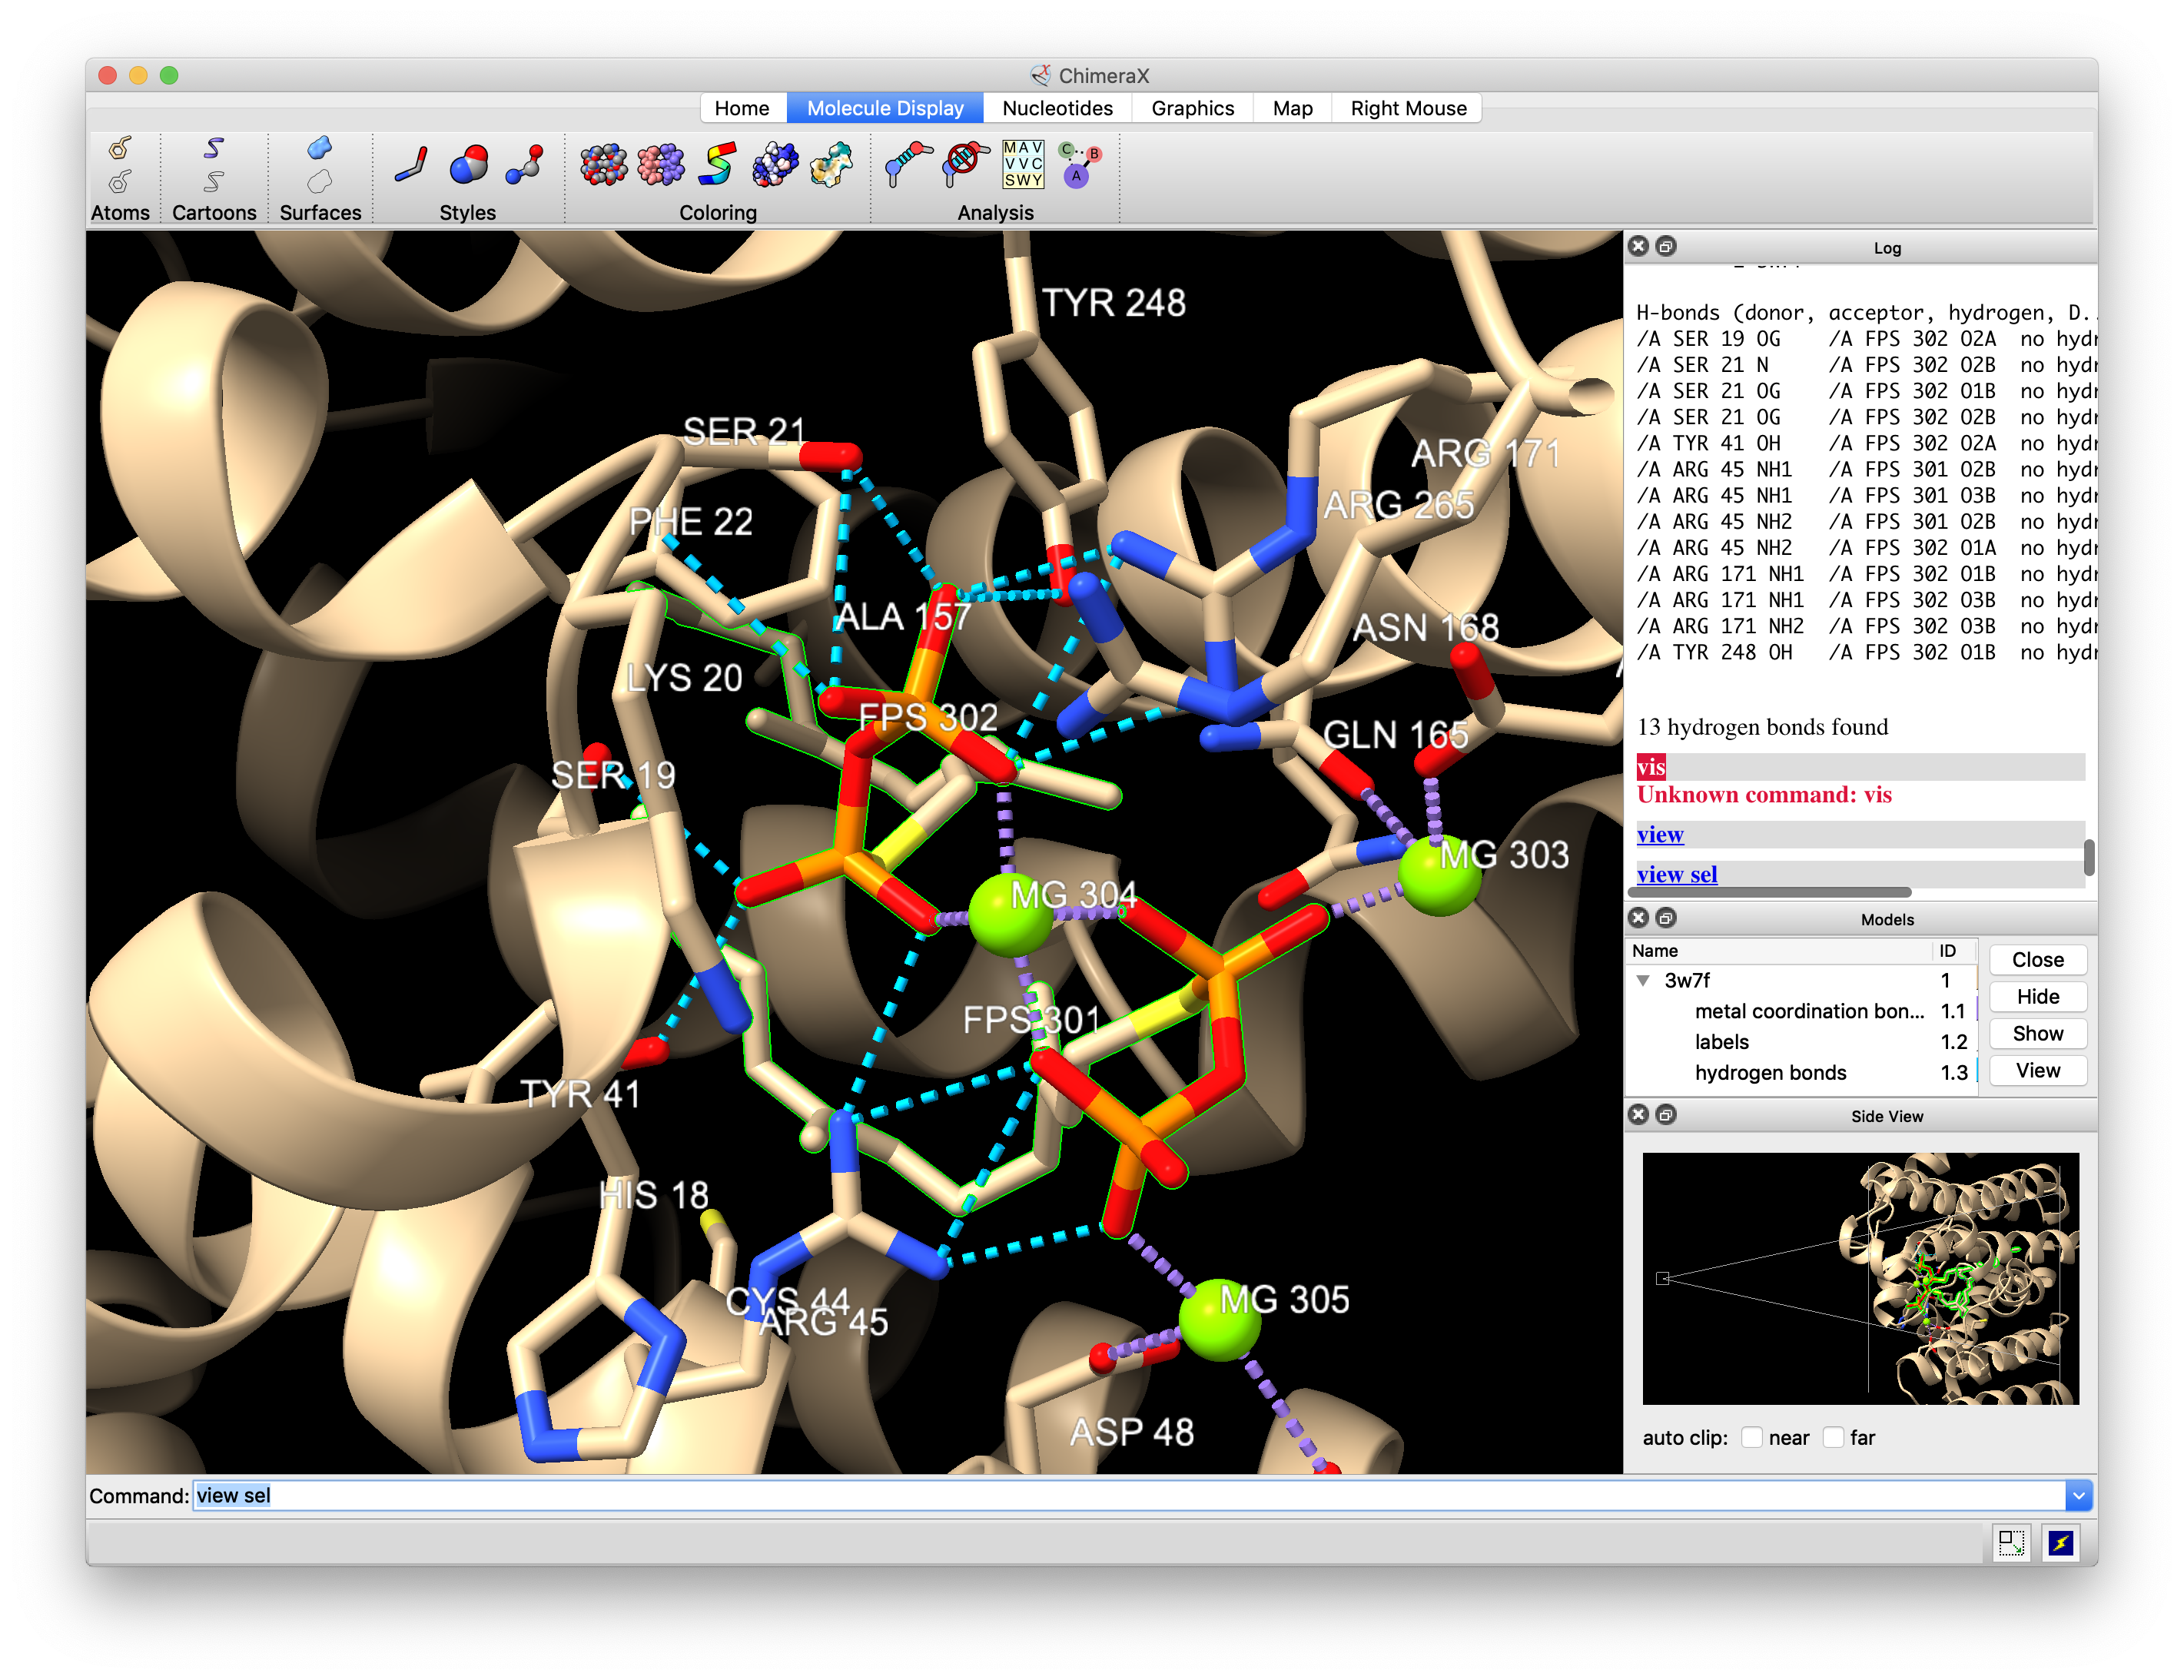
Task: Open the Graphics tab
Action: pos(1192,108)
